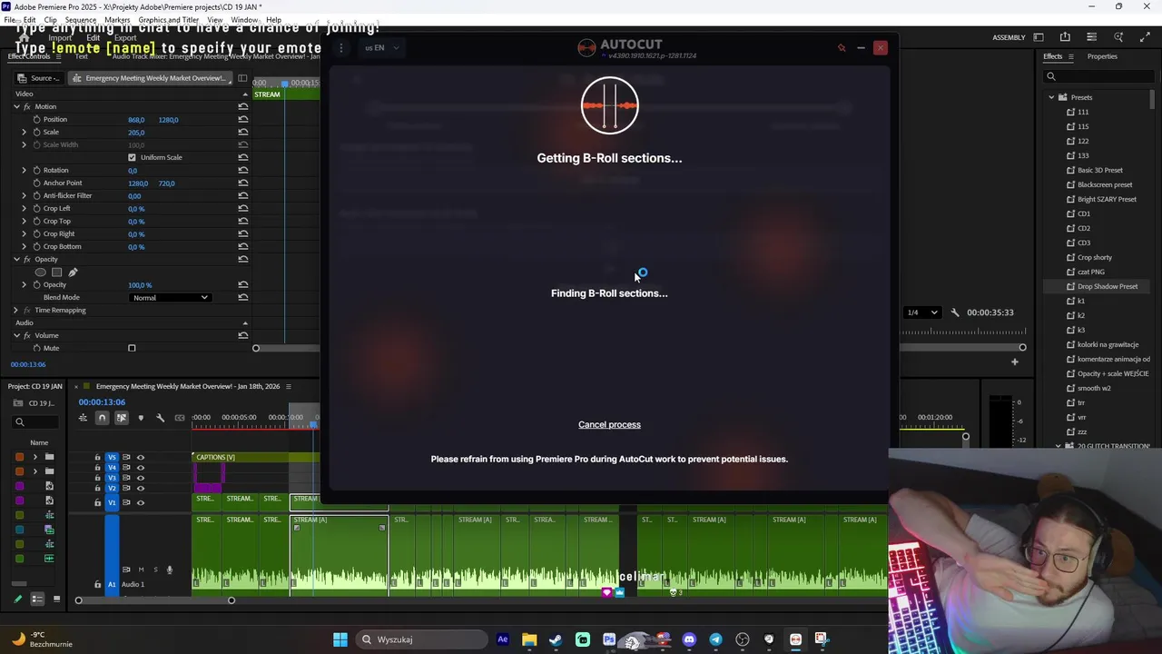
Task: Open AutoCut language us EN dropdown
Action: click(382, 47)
